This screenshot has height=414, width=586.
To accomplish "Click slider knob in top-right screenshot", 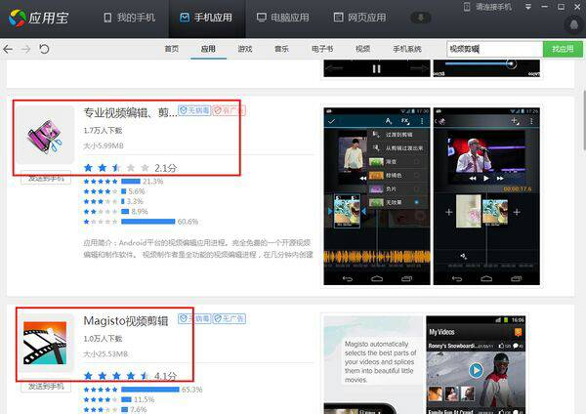I will coord(511,63).
